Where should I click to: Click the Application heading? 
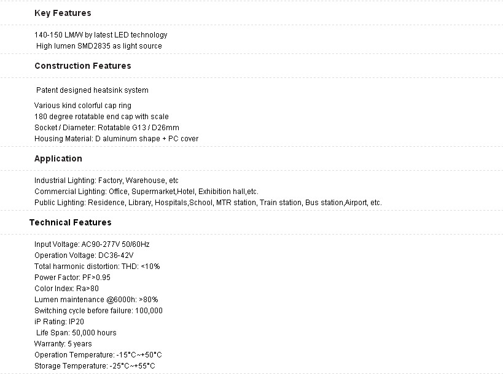[x=58, y=158]
